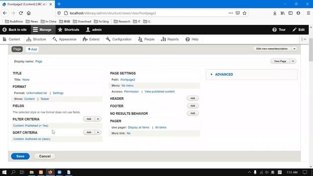Add a filter criterion

(x=89, y=119)
